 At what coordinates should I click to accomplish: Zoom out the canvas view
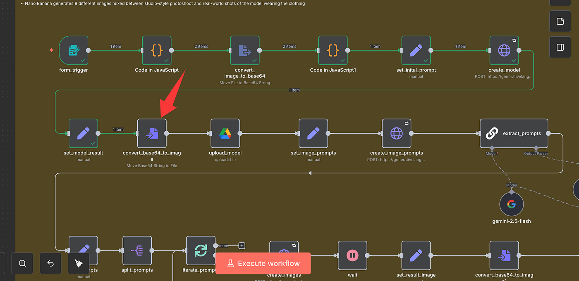22,263
